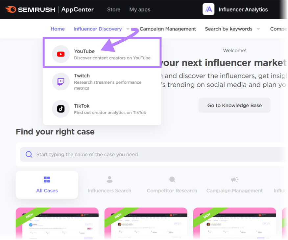Screen dimensions: 288x240
Task: Click the Campaign Management megaphone icon
Action: pos(234,179)
